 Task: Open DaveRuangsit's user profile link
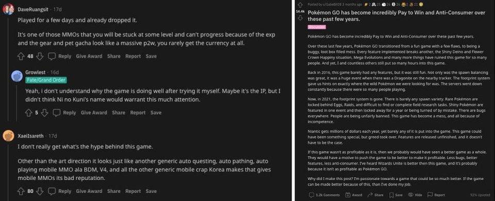pos(33,9)
